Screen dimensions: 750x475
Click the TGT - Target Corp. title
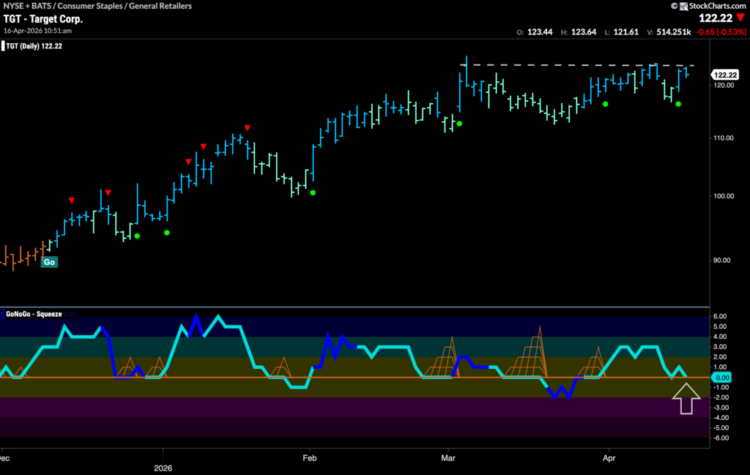(43, 19)
